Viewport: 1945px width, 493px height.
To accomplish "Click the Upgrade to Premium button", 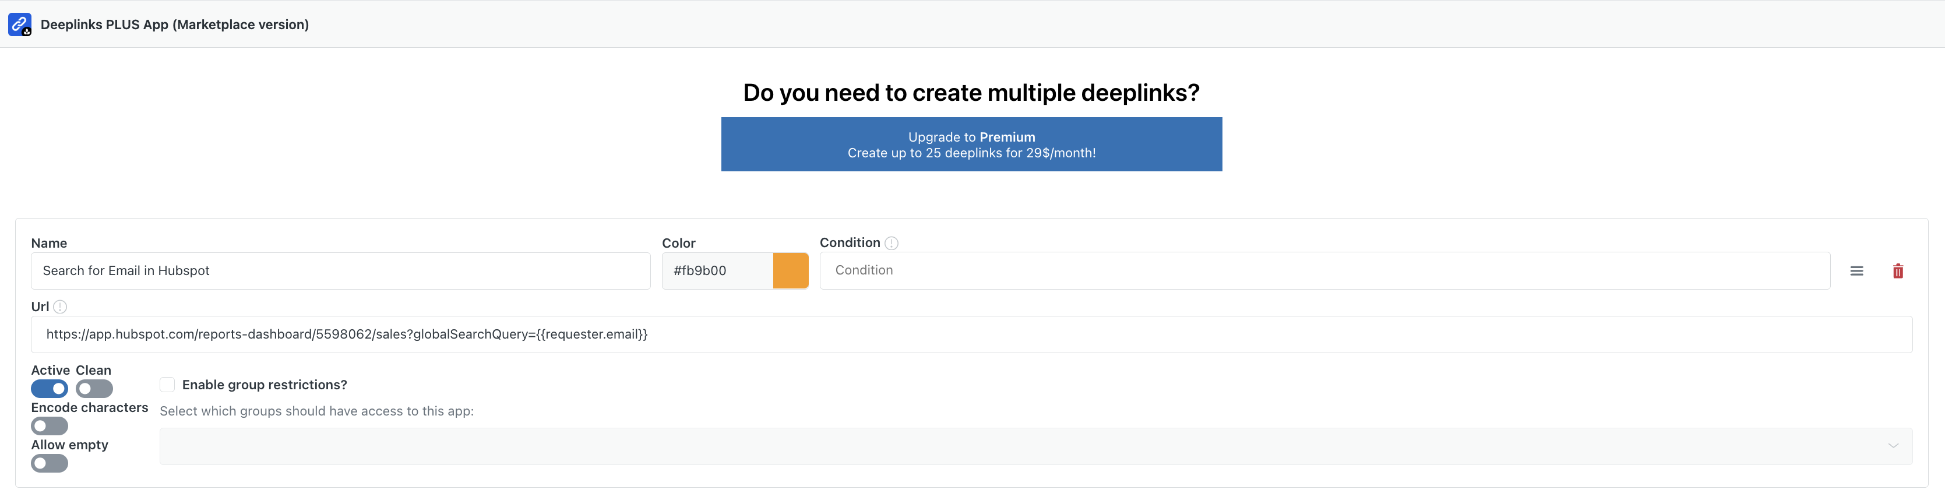I will 972,144.
